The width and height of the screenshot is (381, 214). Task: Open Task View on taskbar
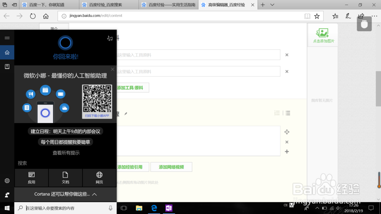click(124, 208)
